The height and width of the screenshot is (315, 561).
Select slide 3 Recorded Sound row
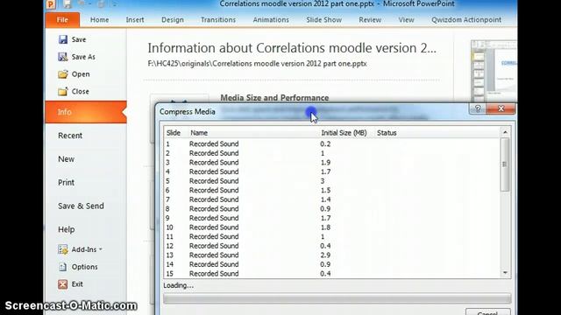pyautogui.click(x=332, y=163)
